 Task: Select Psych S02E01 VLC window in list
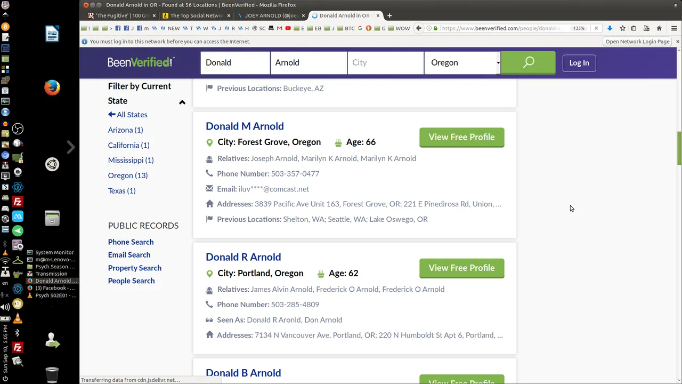pos(51,295)
